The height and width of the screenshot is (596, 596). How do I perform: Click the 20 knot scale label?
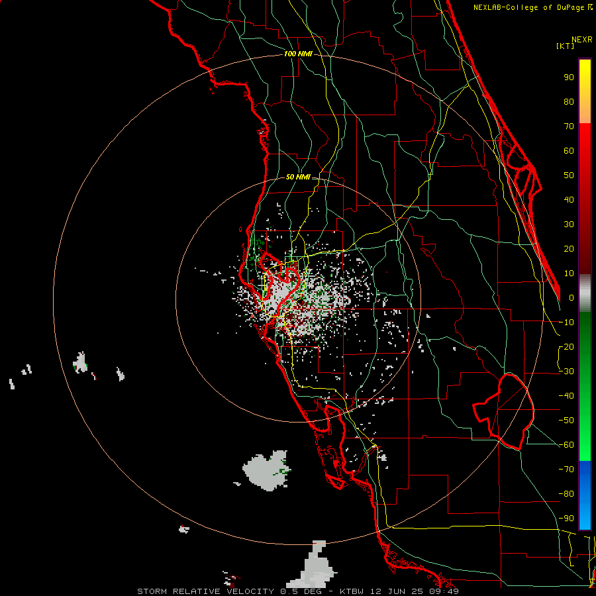tap(569, 248)
